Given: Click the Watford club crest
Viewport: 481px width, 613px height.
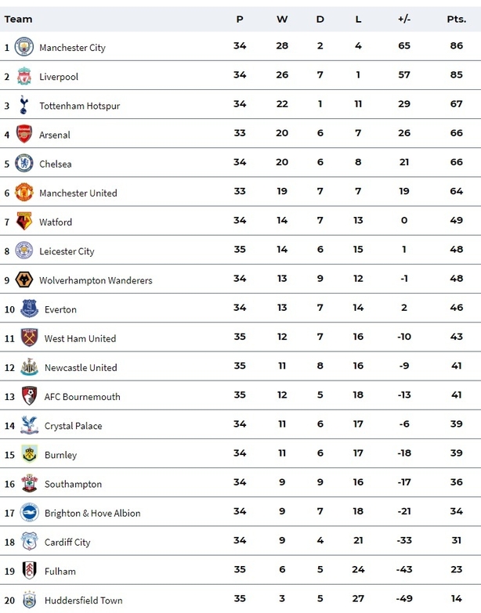Looking at the screenshot, I should point(24,222).
